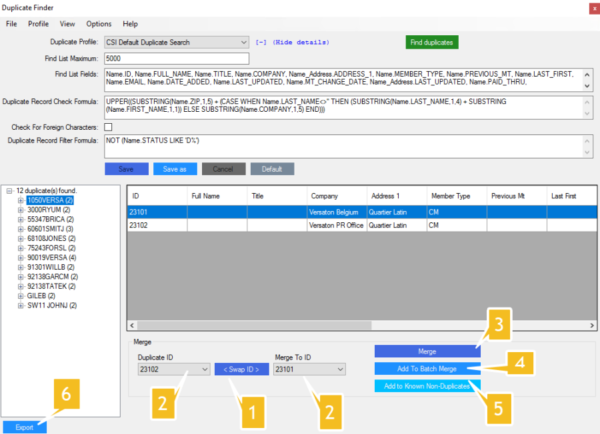This screenshot has height=434, width=600.
Task: Open the File menu
Action: pos(11,24)
